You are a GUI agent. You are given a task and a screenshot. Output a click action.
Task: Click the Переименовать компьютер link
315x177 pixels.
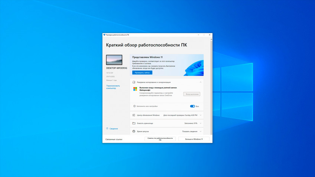113,87
